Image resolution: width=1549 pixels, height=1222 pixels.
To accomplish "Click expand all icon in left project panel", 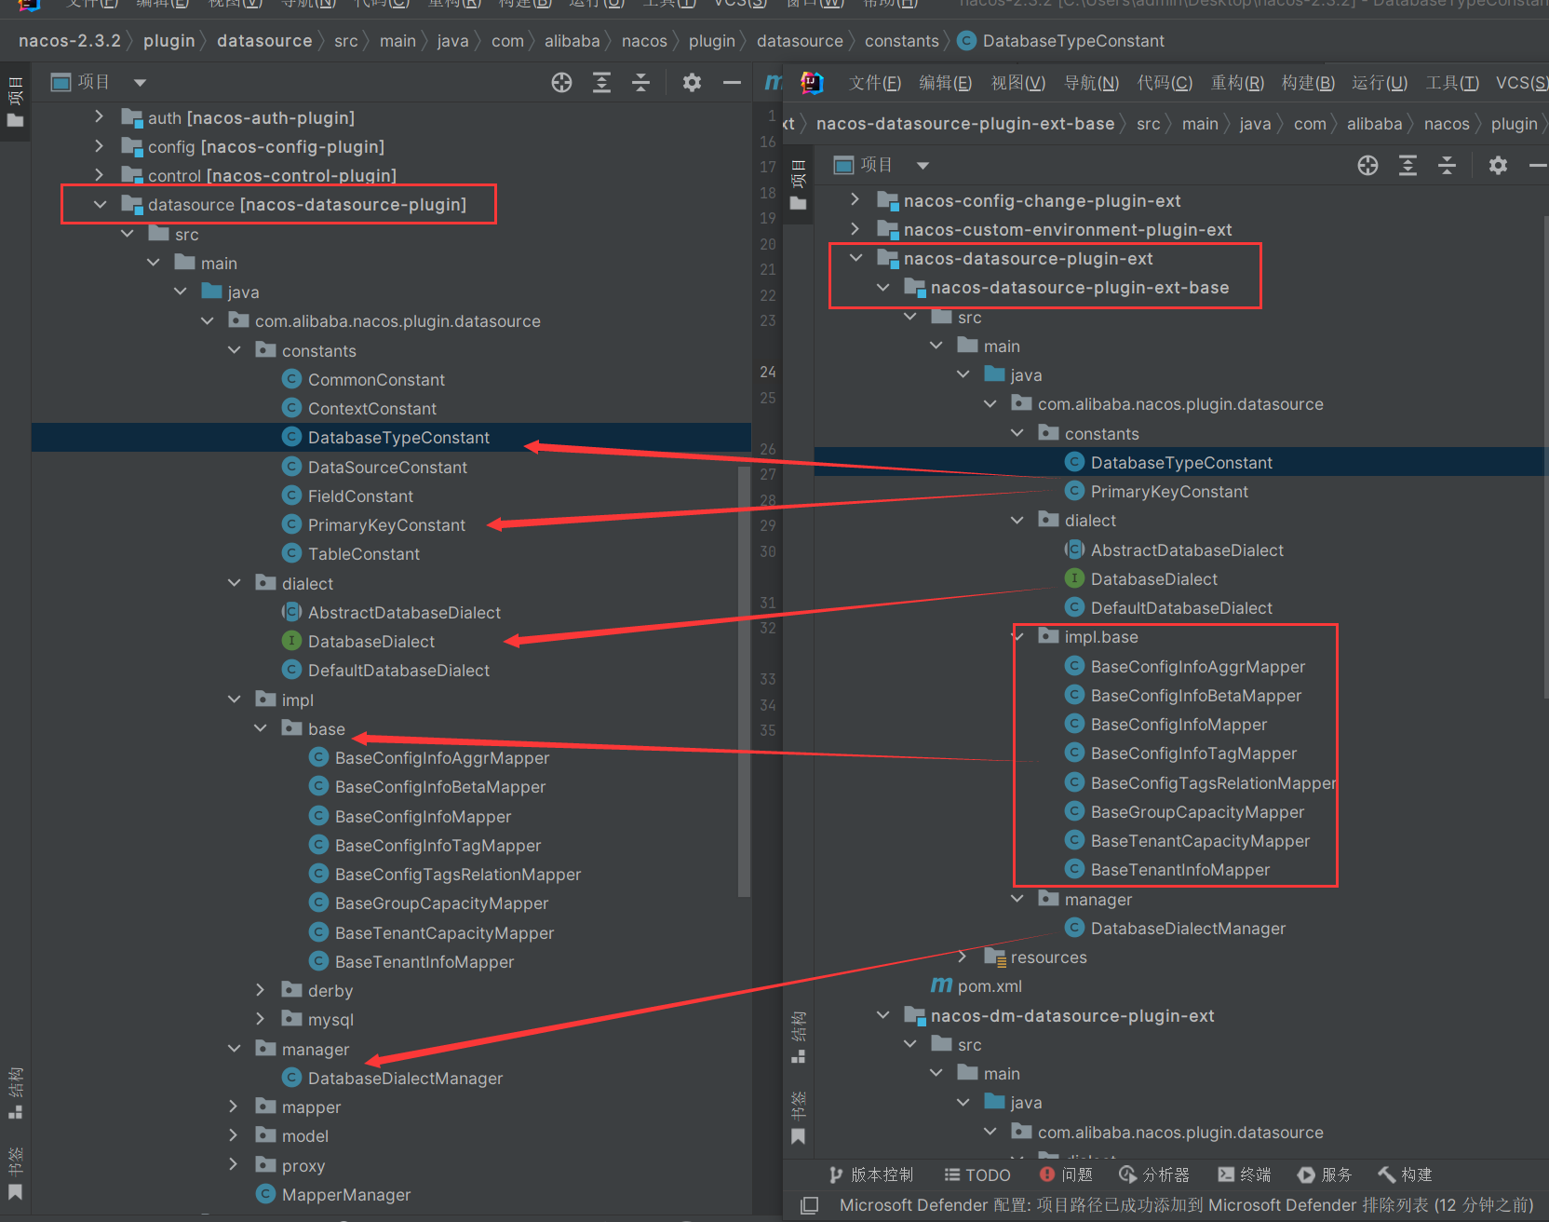I will coord(601,83).
